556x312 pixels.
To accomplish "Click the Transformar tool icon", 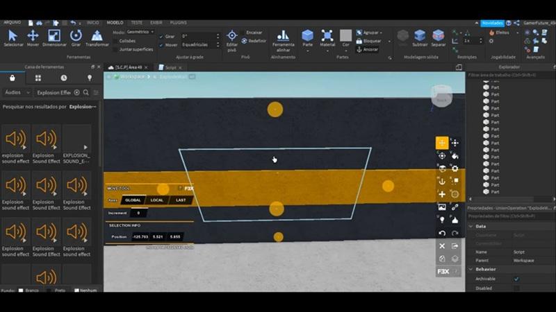I will tap(97, 38).
